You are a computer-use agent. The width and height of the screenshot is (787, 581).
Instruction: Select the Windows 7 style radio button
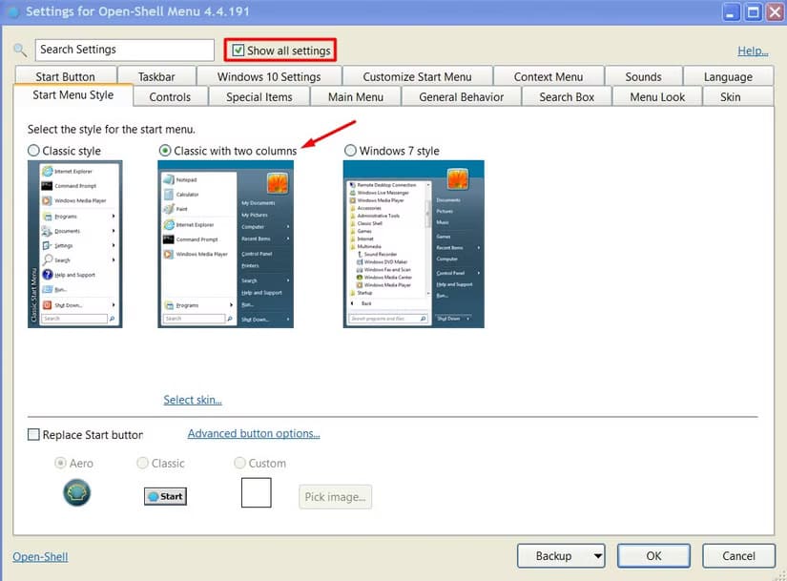[350, 151]
